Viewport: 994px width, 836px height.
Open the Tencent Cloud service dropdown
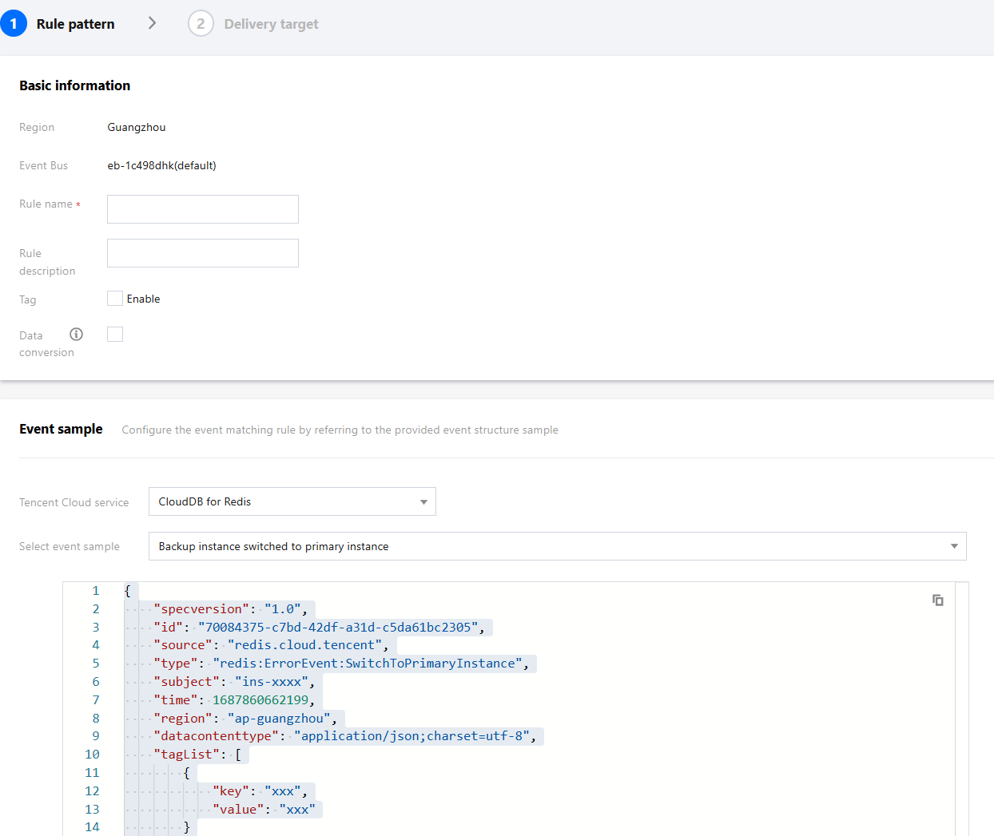pos(292,501)
